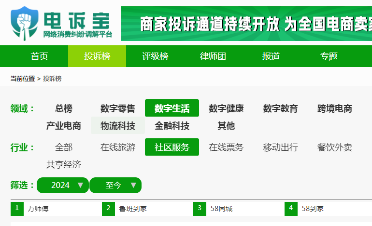Image resolution: width=372 pixels, height=226 pixels.
Task: Open 律师团 in the navigation bar
Action: coord(213,56)
